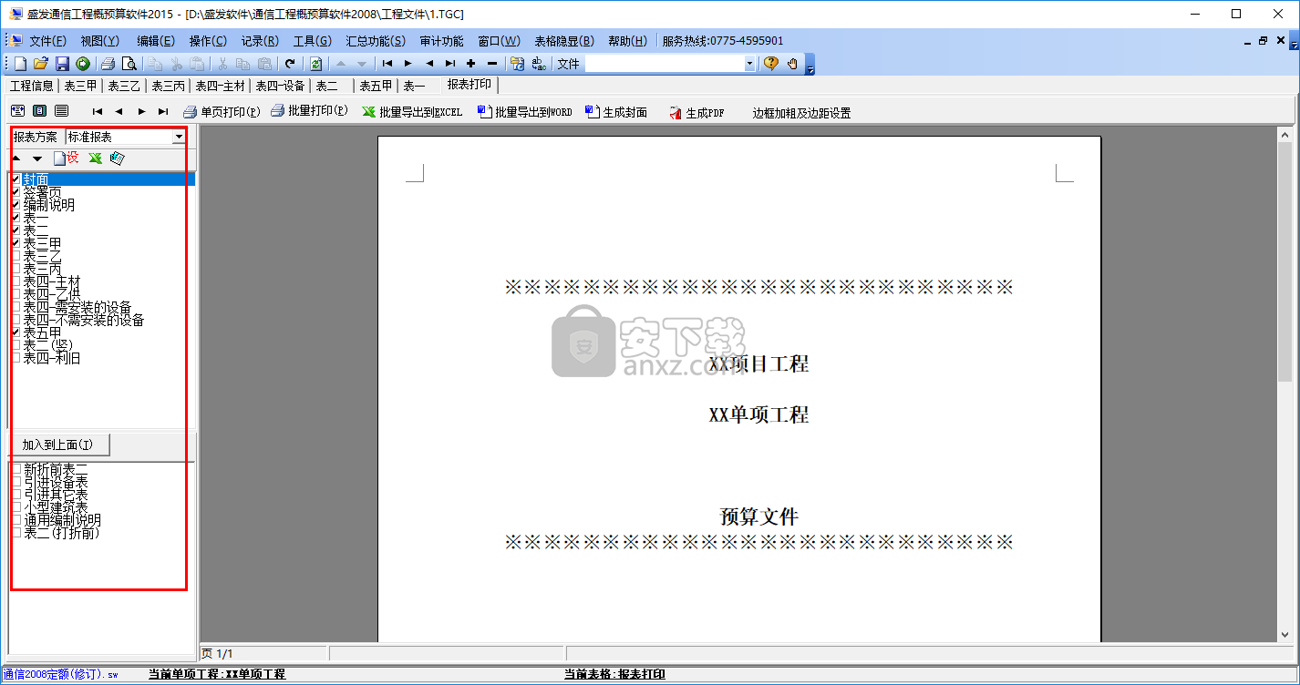Go to first page in print toolbar
Image resolution: width=1300 pixels, height=685 pixels.
(98, 111)
